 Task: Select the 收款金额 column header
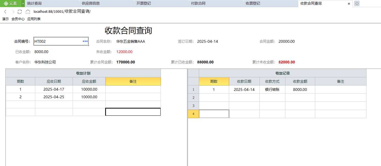pyautogui.click(x=300, y=81)
